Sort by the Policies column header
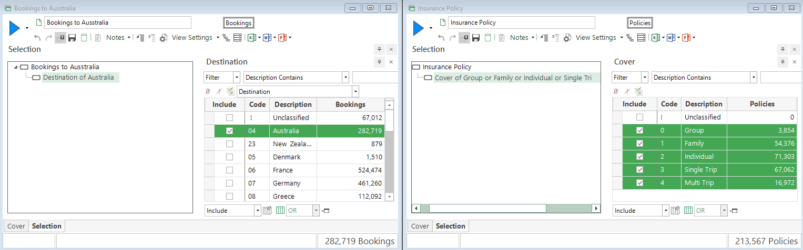Viewport: 803px width, 250px height. 762,104
